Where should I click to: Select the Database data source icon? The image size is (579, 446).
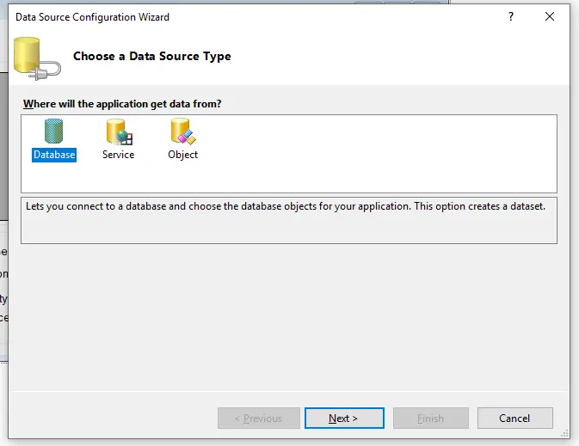pos(54,131)
